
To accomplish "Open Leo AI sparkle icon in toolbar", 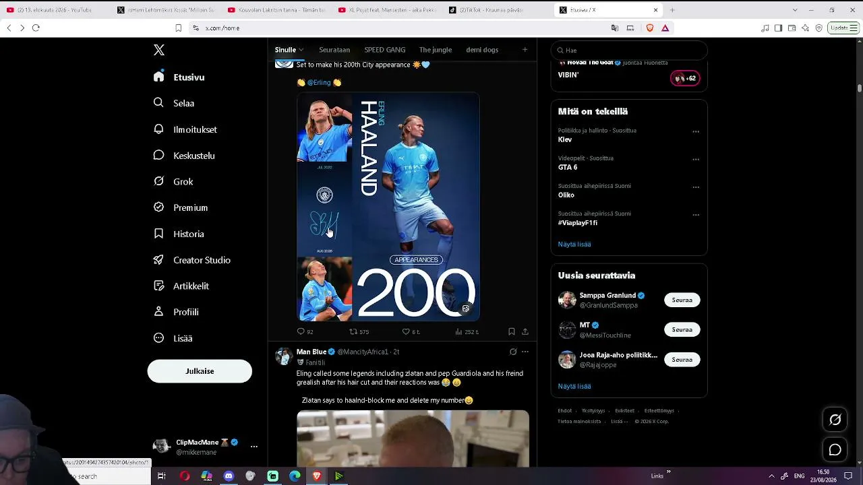I will (805, 28).
